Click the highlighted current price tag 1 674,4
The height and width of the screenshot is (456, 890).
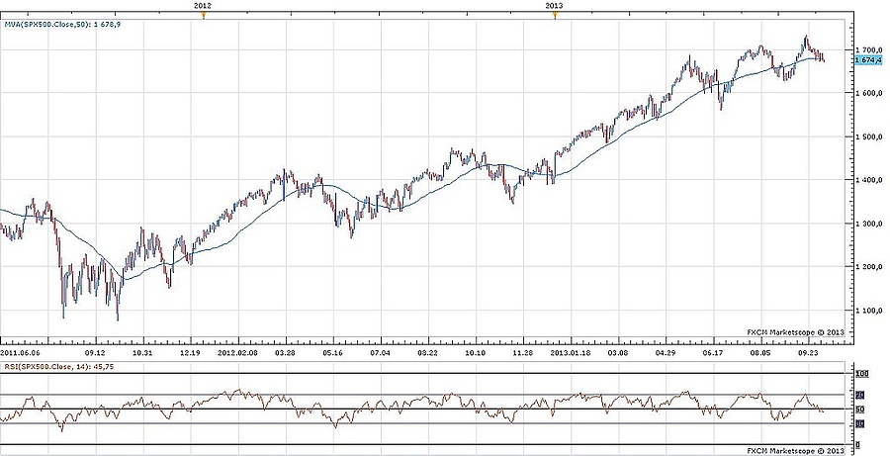pyautogui.click(x=866, y=60)
